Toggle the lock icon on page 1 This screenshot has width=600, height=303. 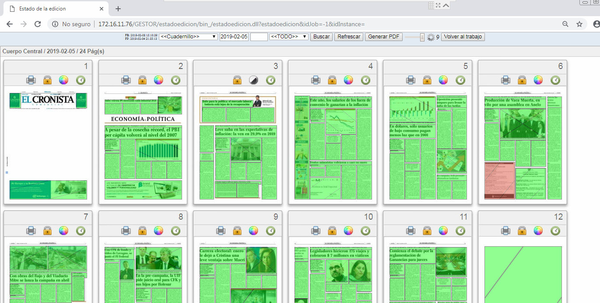coord(47,80)
